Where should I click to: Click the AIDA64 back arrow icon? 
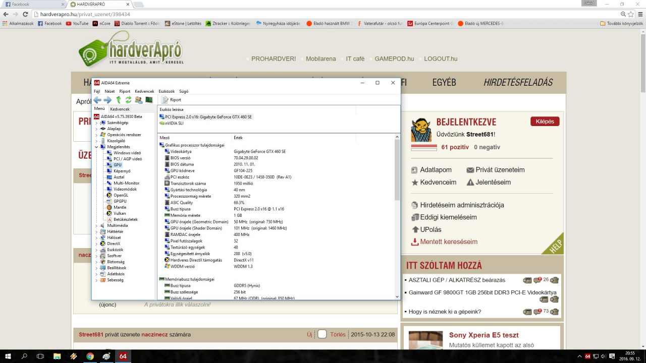(97, 100)
